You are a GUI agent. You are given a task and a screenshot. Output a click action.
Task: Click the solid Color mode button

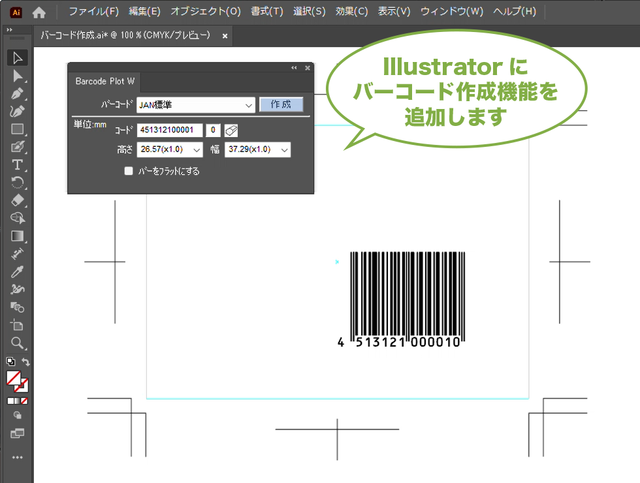click(x=10, y=401)
